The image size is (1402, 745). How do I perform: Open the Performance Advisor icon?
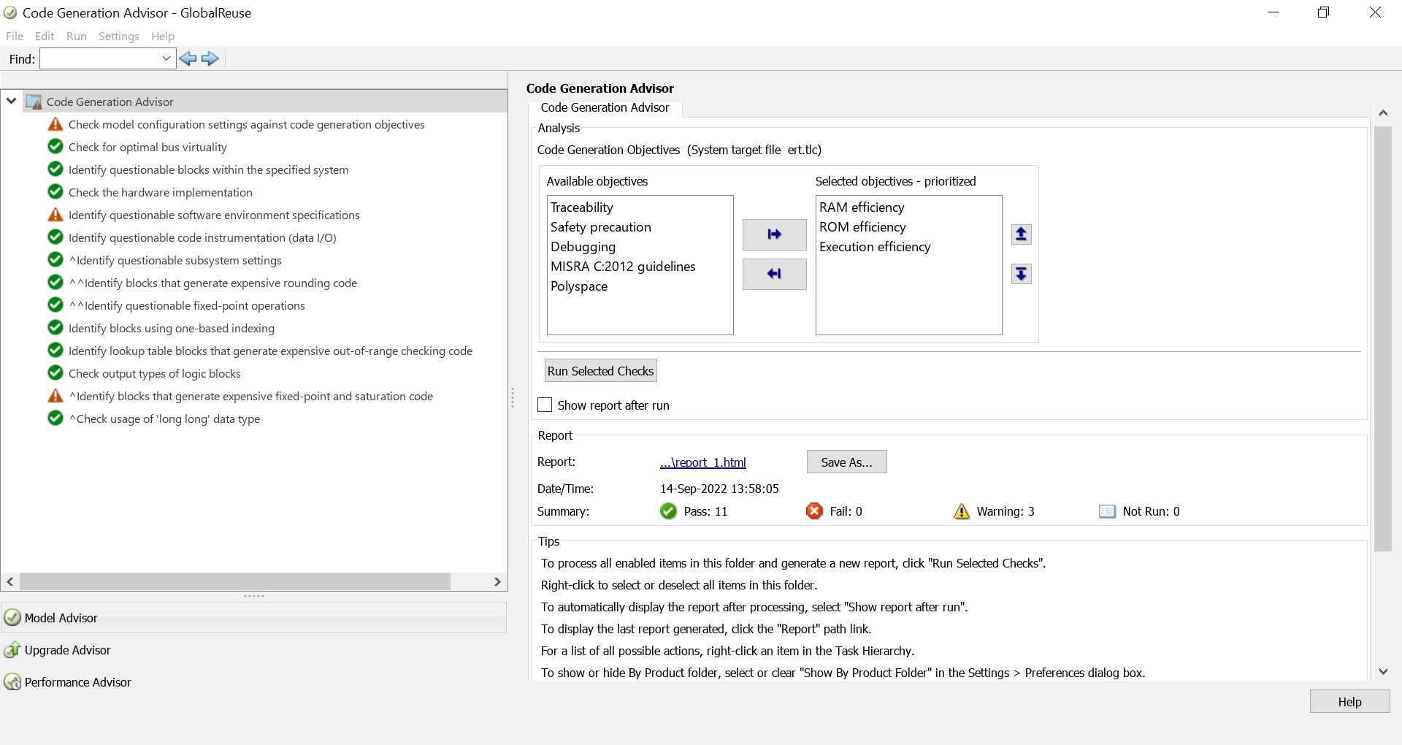coord(12,682)
